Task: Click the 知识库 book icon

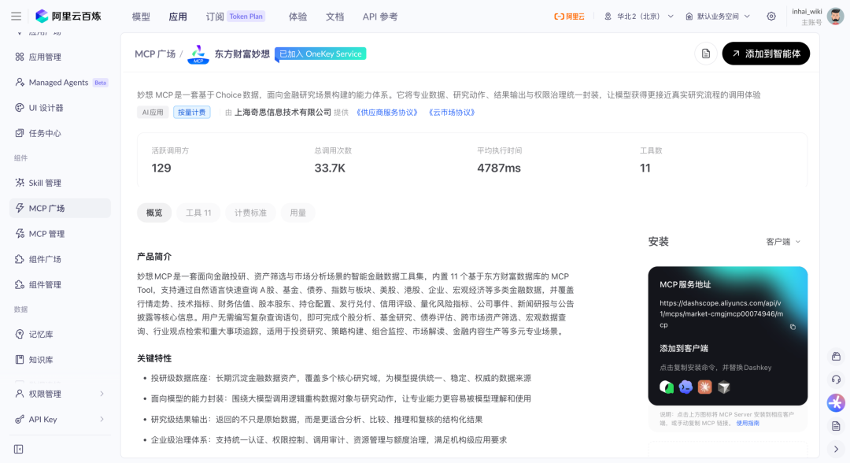Action: click(x=20, y=359)
